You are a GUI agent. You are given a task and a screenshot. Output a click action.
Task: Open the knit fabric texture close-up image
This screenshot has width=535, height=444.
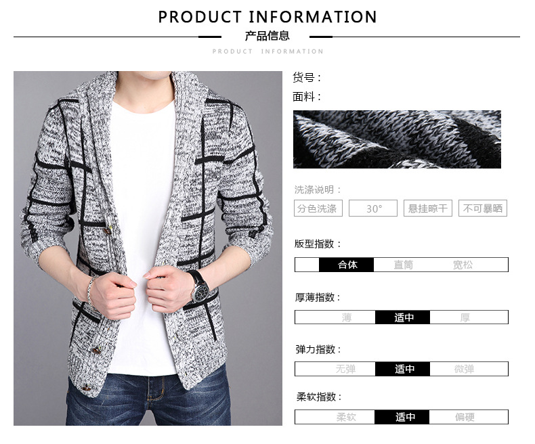[x=397, y=139]
